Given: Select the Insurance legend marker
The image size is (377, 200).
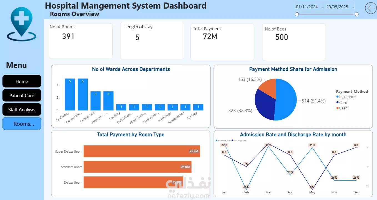Looking at the screenshot, I should [x=338, y=97].
